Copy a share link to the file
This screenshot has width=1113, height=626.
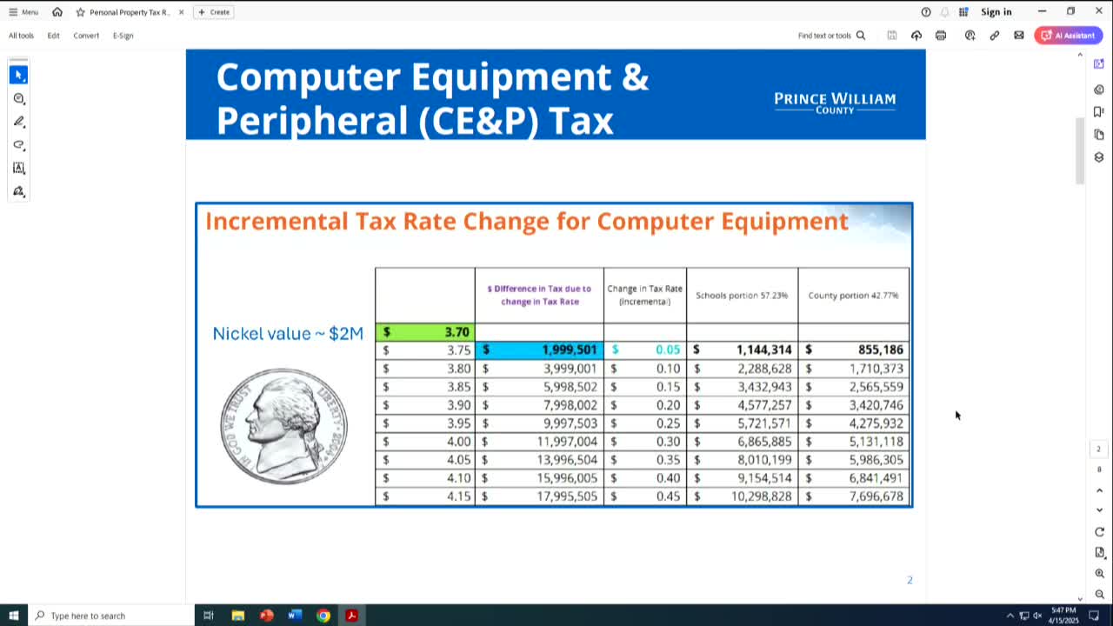[995, 36]
